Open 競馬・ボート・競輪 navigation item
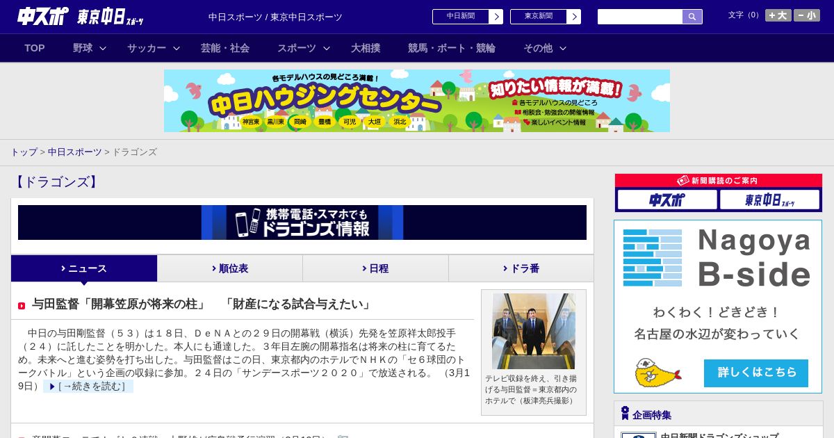The image size is (834, 438). (x=452, y=48)
